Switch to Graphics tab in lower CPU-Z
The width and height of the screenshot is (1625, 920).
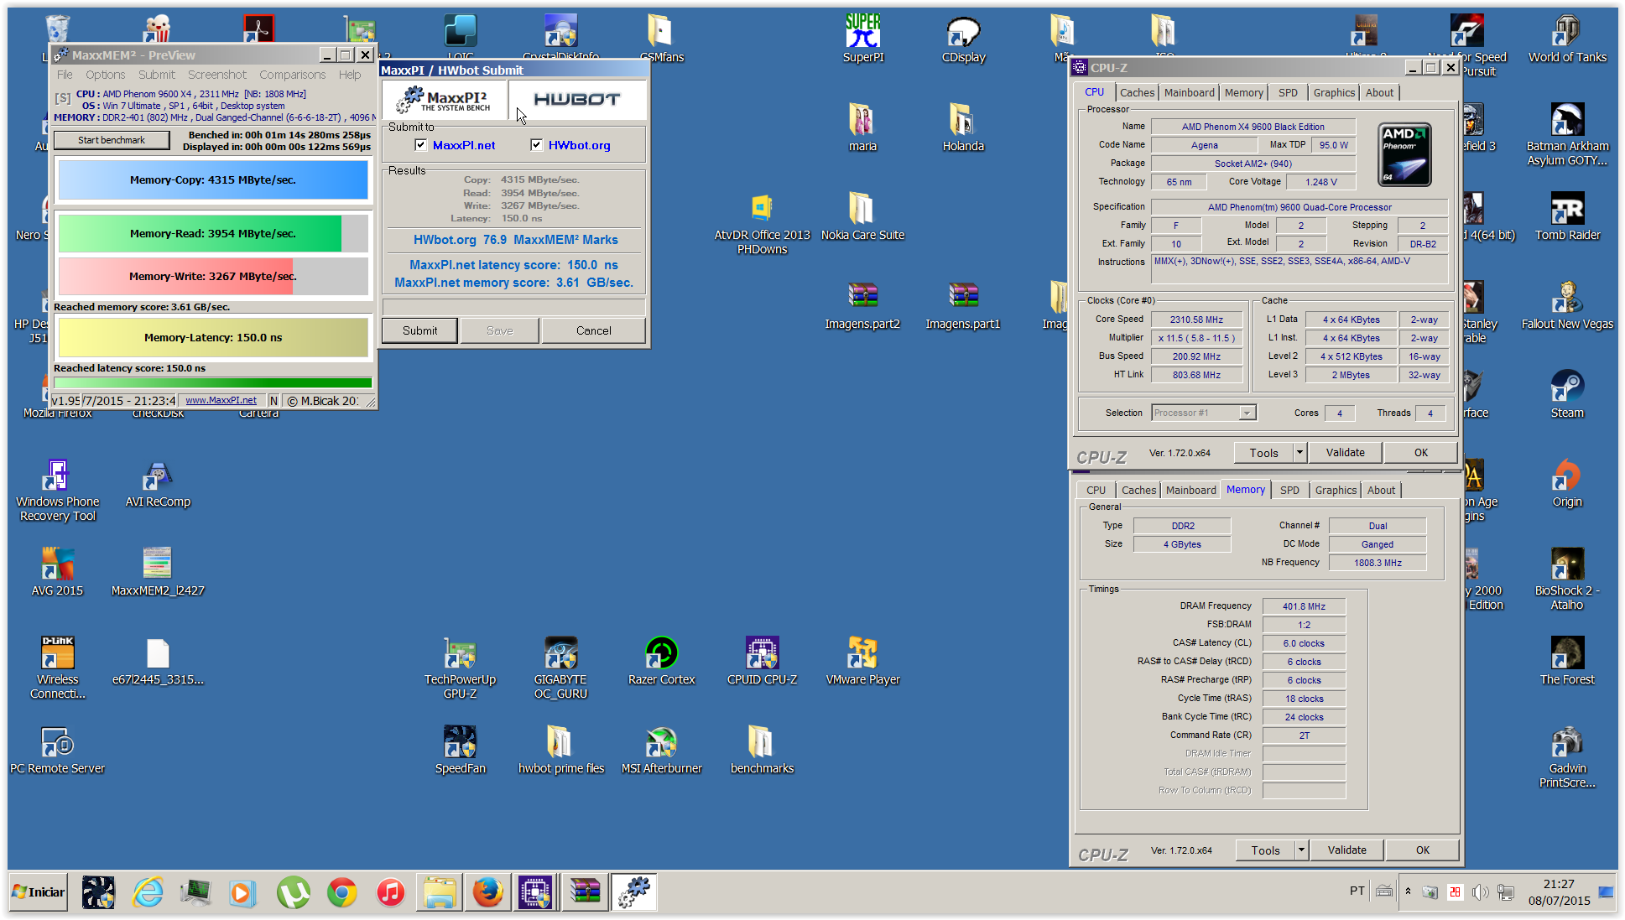[1336, 491]
